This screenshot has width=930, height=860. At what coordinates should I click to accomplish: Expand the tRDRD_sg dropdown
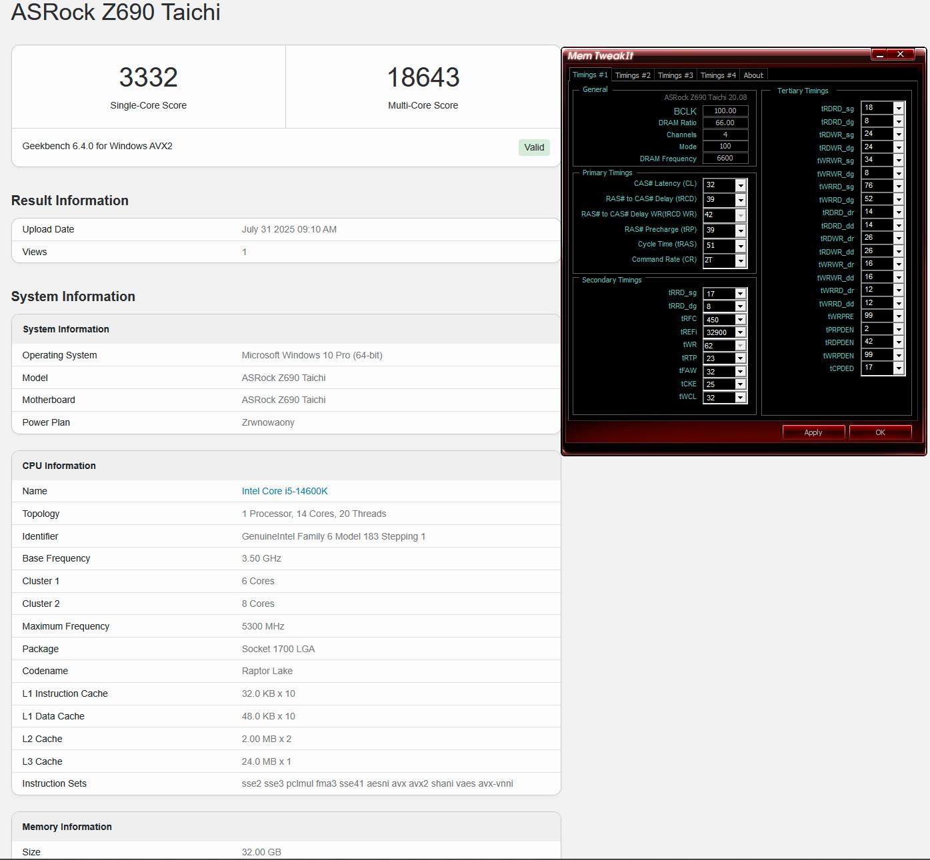pyautogui.click(x=899, y=108)
